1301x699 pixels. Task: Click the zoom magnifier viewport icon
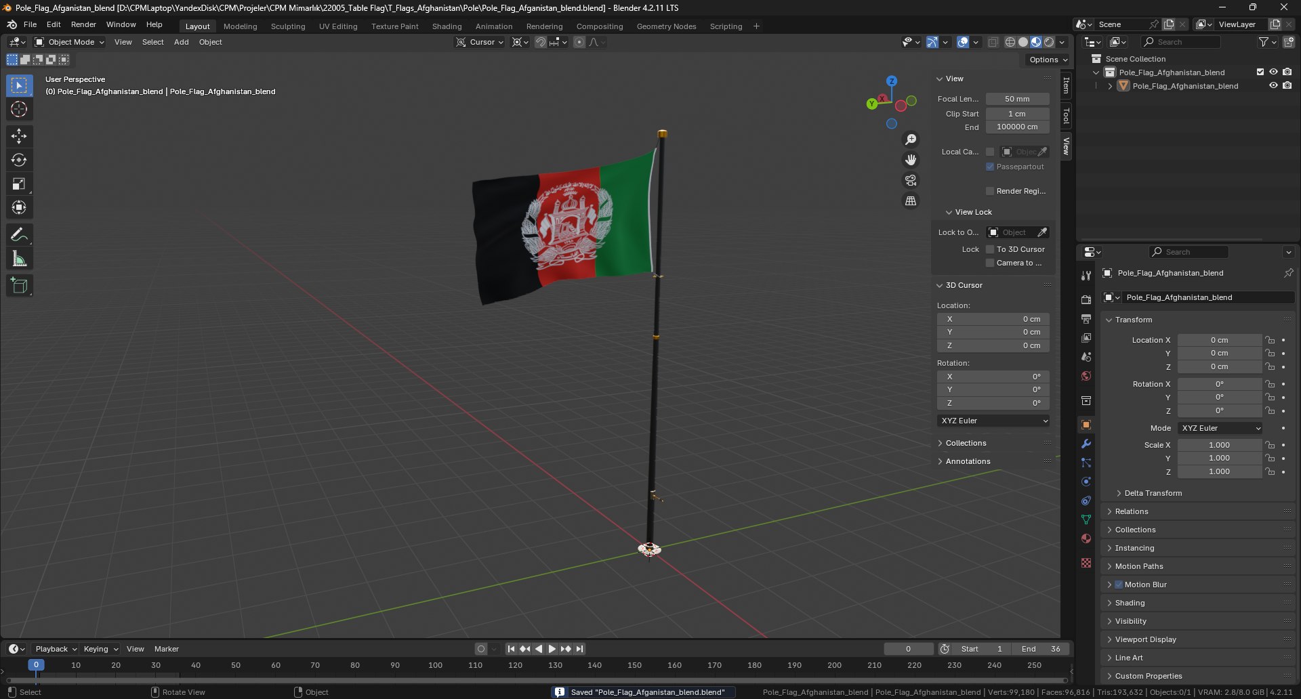coord(911,140)
